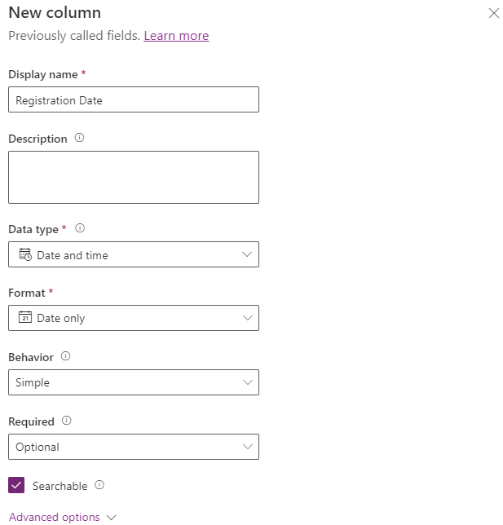Select the 'Optional' required value
This screenshot has width=503, height=525.
point(38,447)
